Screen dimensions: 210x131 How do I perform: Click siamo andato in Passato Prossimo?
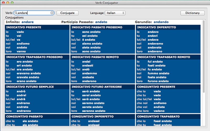pyautogui.click(x=92, y=43)
